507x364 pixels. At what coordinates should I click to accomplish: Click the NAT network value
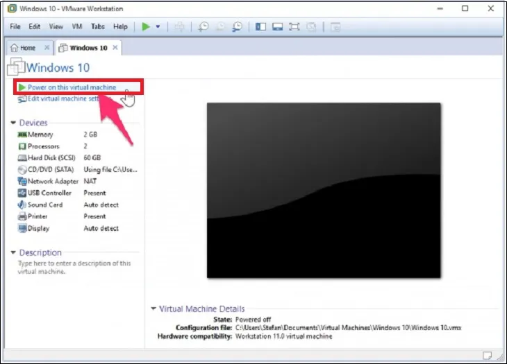tap(90, 182)
